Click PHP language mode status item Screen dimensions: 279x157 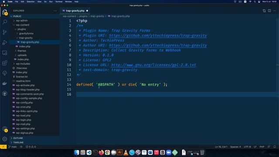[262, 147]
